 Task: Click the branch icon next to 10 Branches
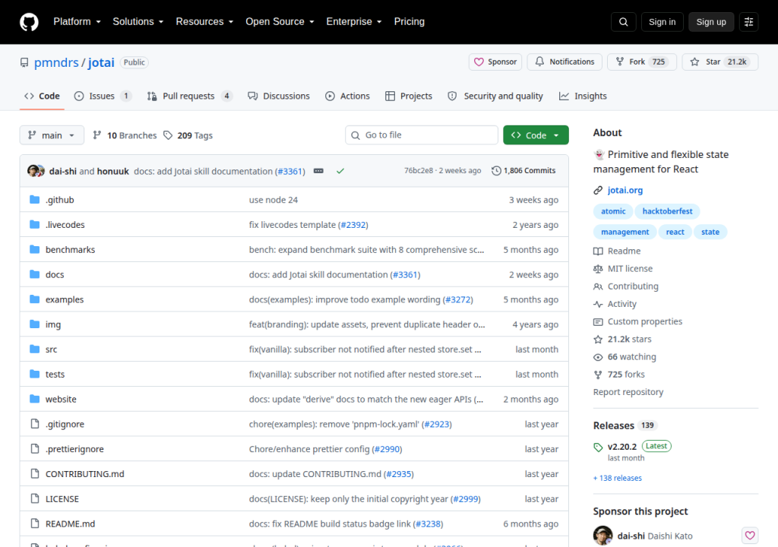point(97,135)
